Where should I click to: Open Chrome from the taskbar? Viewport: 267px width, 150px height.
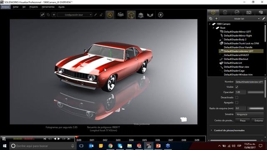pyautogui.click(x=110, y=146)
